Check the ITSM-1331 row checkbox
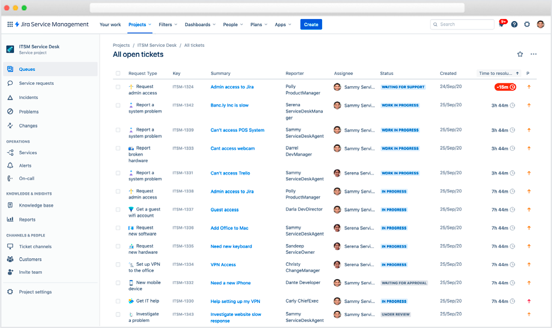This screenshot has height=328, width=552. coord(118,173)
